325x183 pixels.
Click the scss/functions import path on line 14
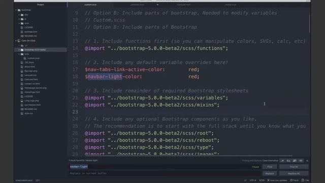[x=167, y=48]
